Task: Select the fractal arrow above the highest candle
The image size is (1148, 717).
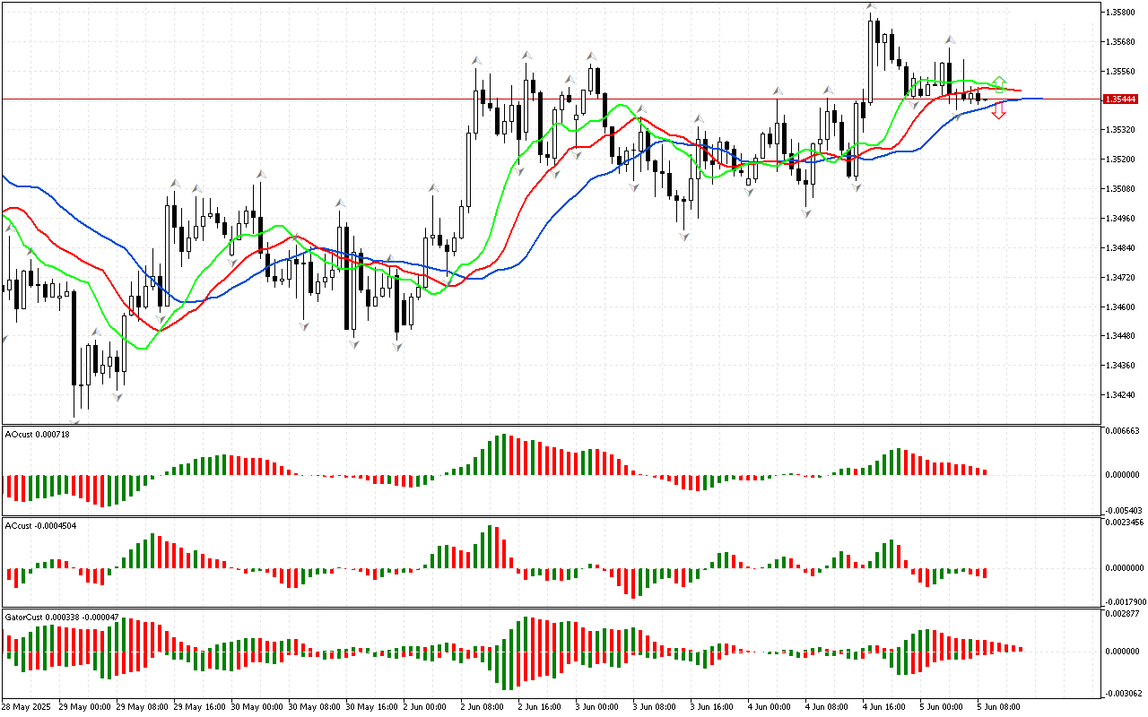Action: pos(871,6)
